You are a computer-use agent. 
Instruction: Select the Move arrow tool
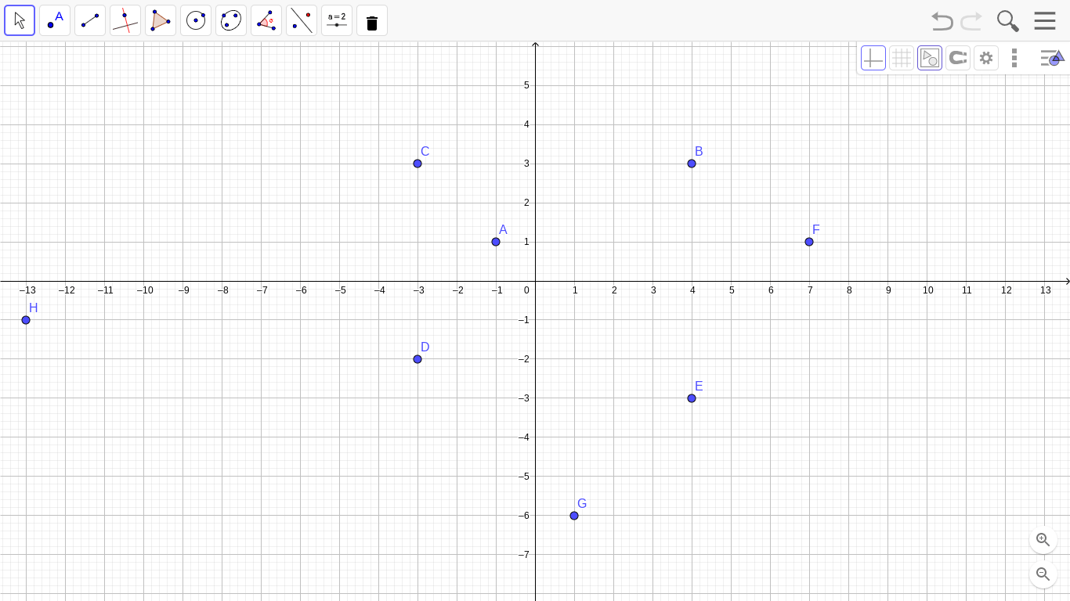(20, 20)
